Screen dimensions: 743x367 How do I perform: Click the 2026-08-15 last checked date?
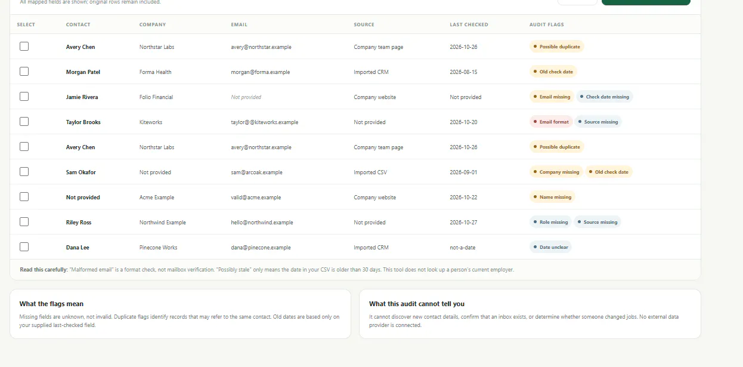click(x=463, y=72)
